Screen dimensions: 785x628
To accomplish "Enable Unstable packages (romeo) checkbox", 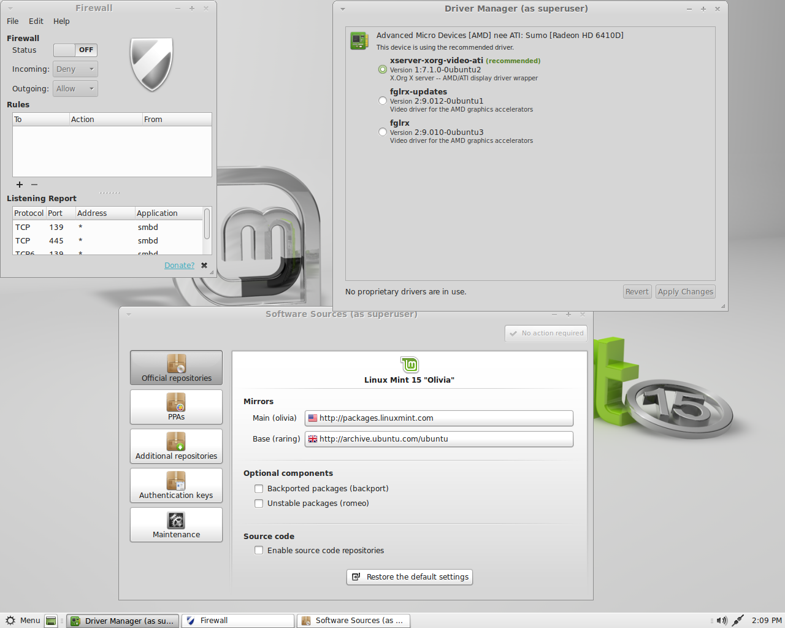I will (x=259, y=504).
